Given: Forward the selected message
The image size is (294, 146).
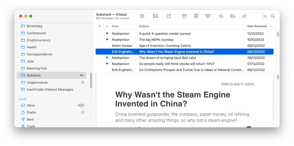Looking at the screenshot, I should (244, 16).
